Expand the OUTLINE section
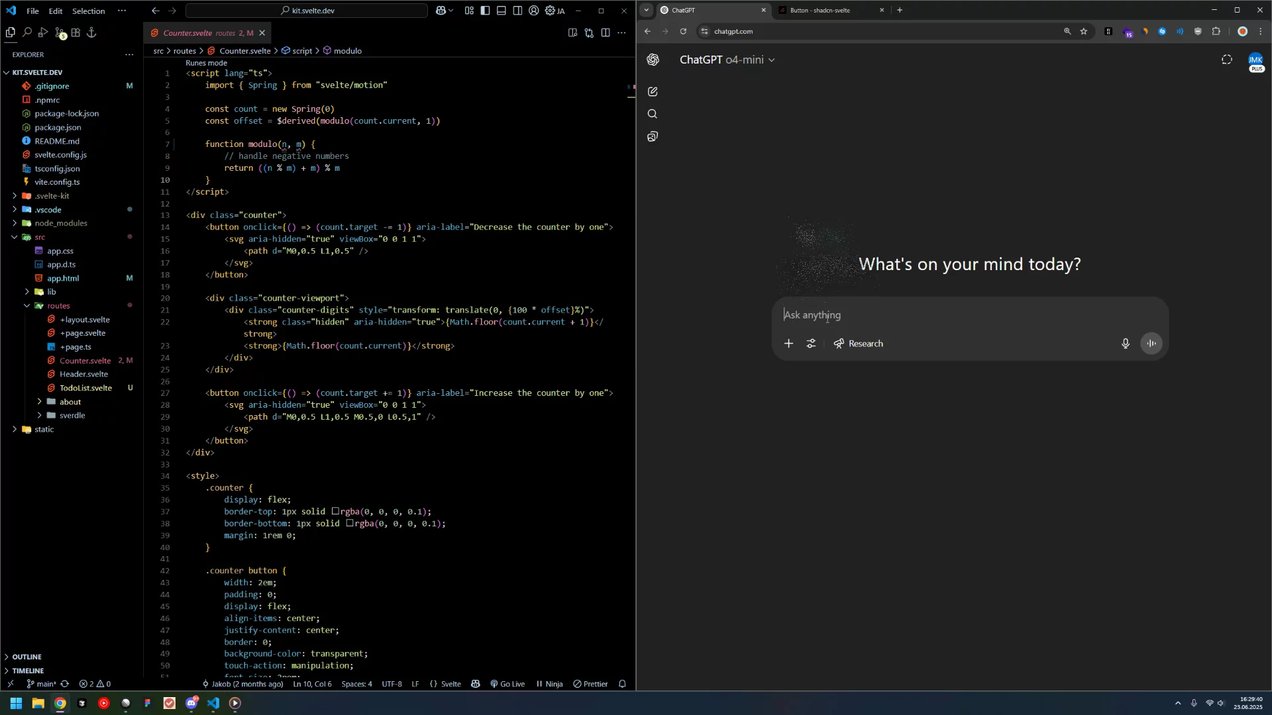 pyautogui.click(x=26, y=656)
